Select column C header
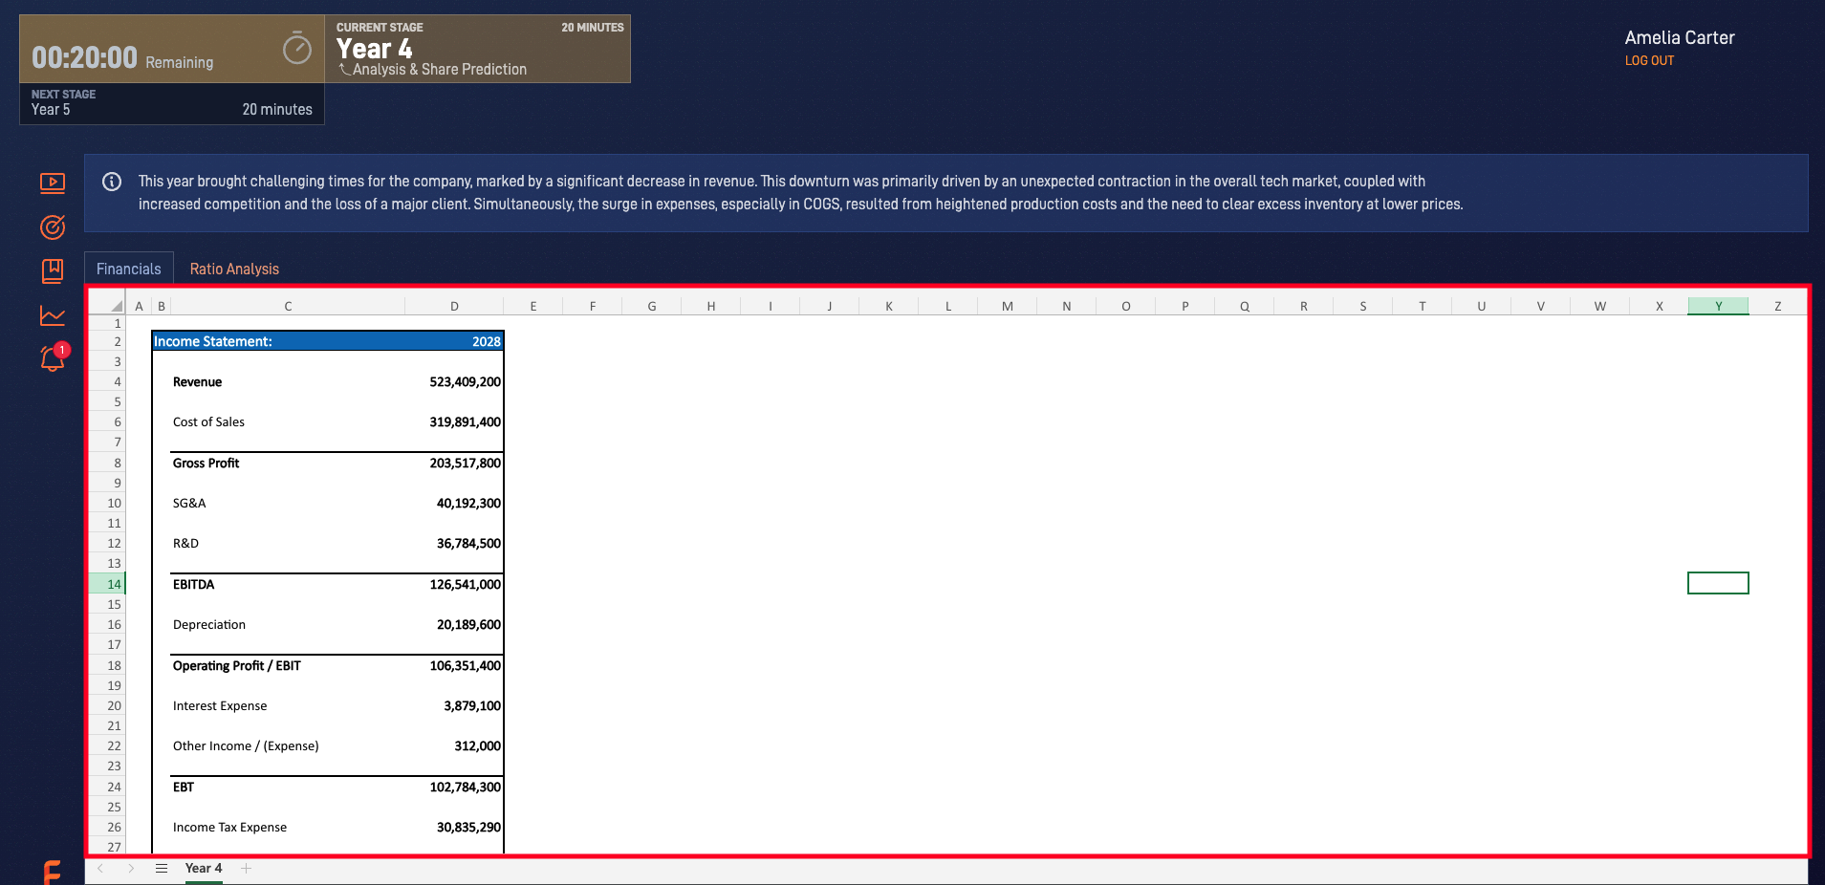This screenshot has width=1825, height=885. pyautogui.click(x=288, y=306)
